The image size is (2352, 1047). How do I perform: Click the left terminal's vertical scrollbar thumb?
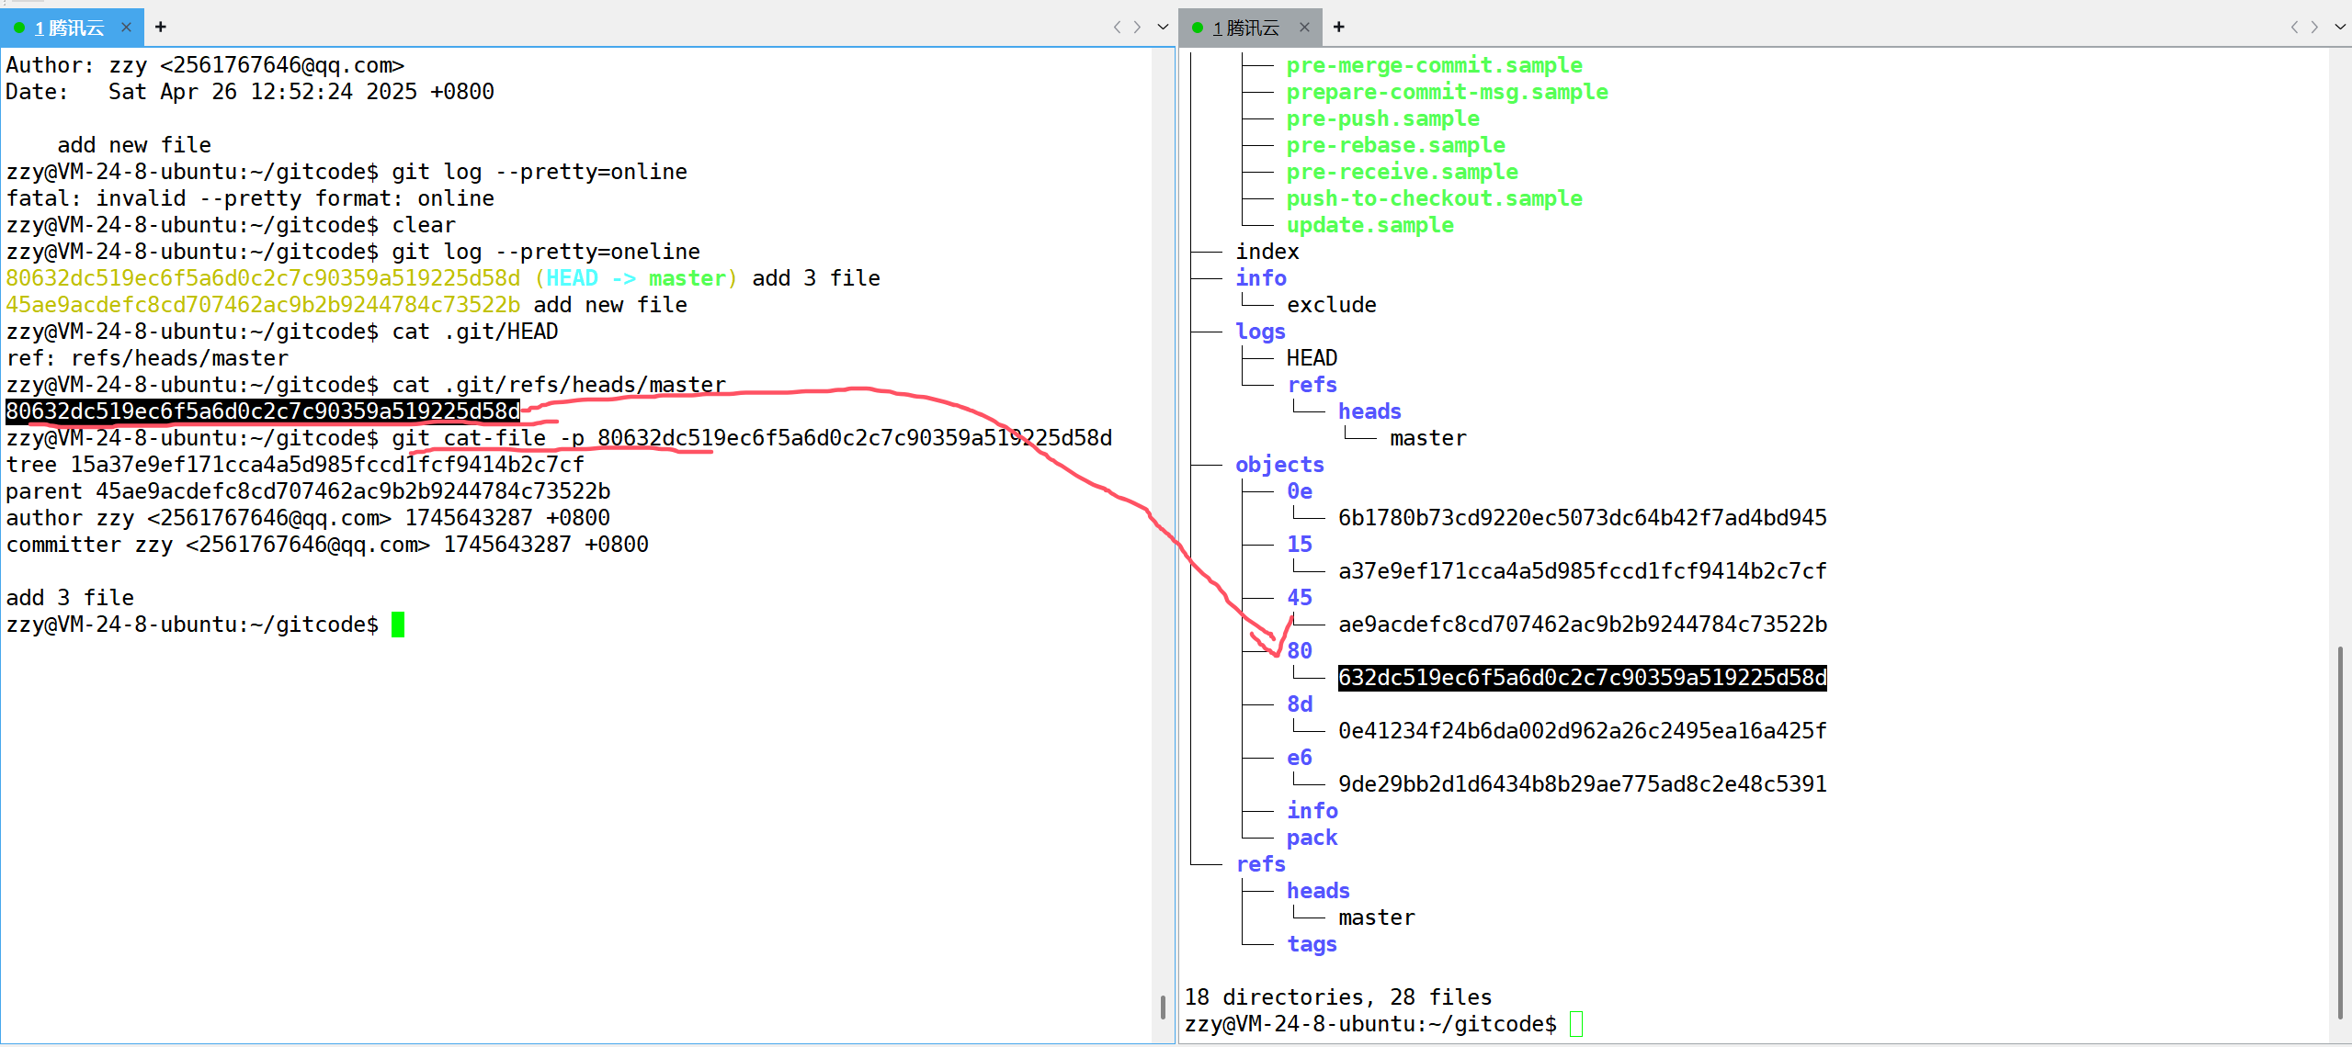(1163, 1007)
